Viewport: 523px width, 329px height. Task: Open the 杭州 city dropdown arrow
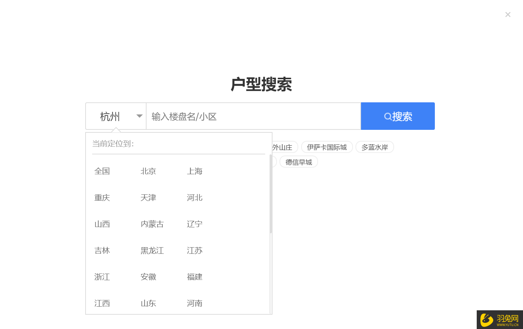pos(139,116)
